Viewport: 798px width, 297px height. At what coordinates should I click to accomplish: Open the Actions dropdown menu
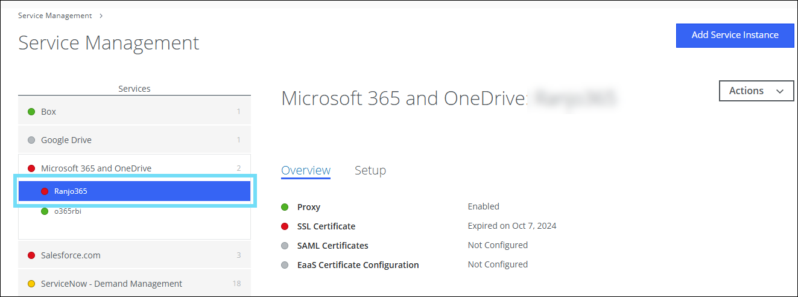pos(756,91)
